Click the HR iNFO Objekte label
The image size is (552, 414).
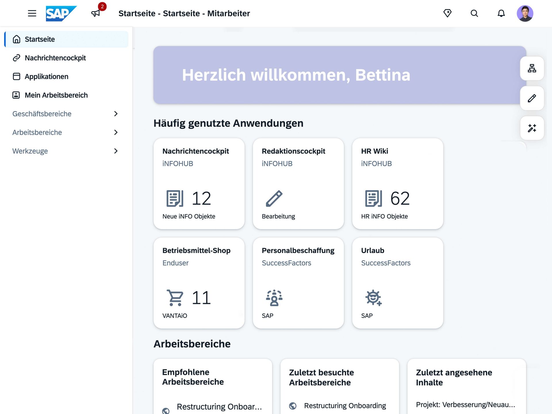coord(384,216)
